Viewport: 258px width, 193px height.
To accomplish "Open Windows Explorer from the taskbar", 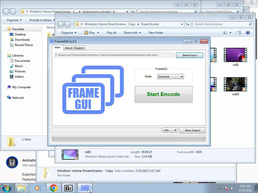I will (x=21, y=188).
